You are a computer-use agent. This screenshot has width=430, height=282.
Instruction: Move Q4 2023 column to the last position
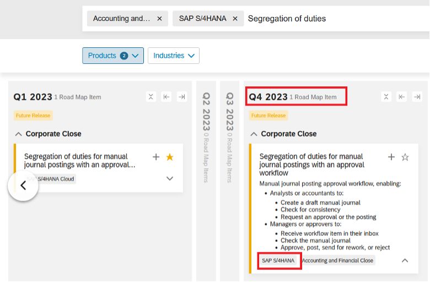point(417,97)
